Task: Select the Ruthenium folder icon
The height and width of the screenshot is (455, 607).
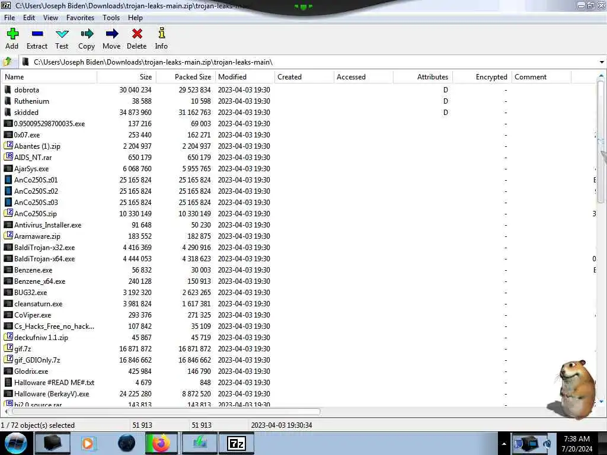Action: [8, 101]
